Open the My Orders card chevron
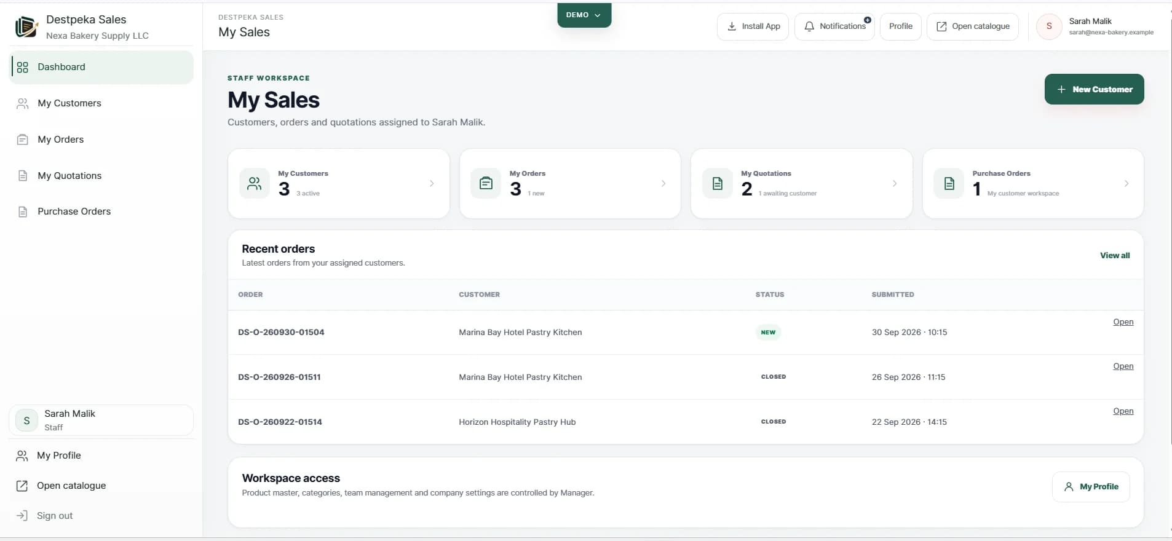This screenshot has width=1172, height=541. click(x=663, y=183)
